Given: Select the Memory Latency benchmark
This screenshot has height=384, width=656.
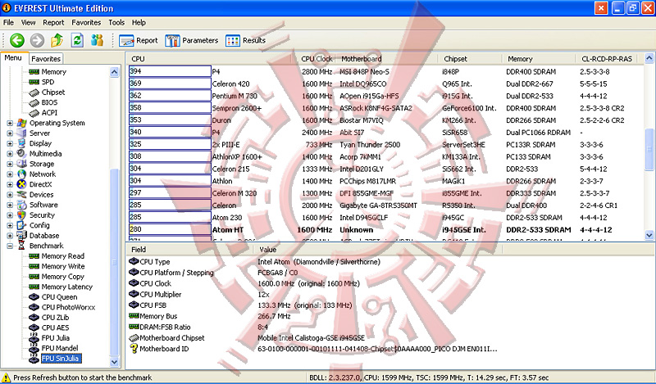Looking at the screenshot, I should (65, 287).
